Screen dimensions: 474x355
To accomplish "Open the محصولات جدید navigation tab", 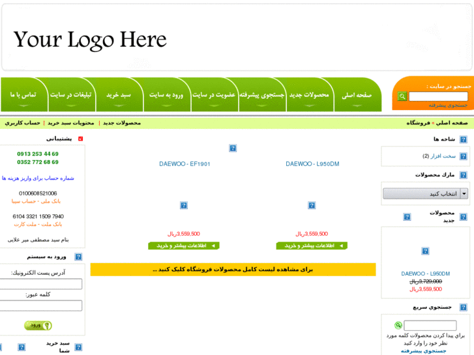I will 309,95.
